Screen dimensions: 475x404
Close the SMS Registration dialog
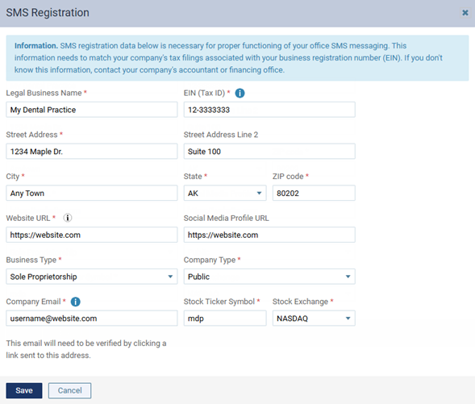click(465, 13)
